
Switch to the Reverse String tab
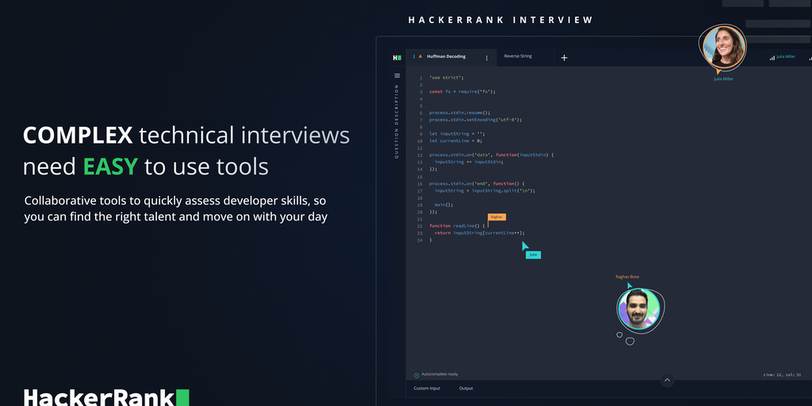point(518,56)
